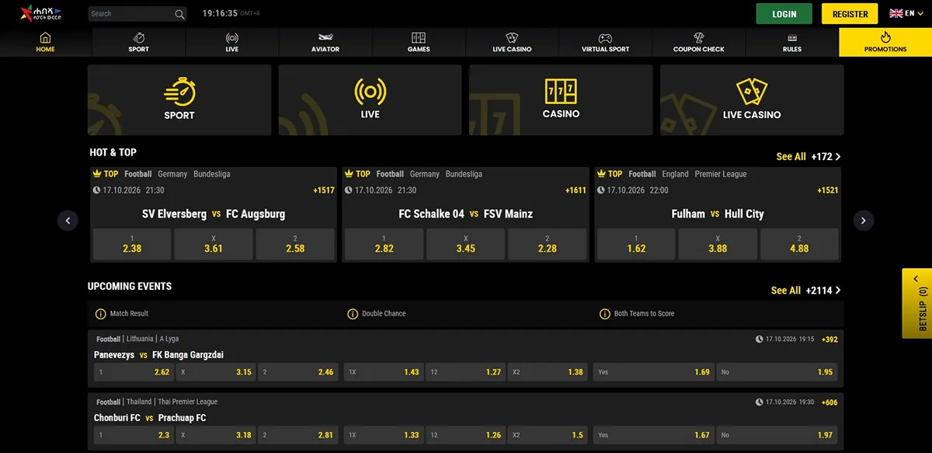
Task: Click the Double Chance info icon
Action: click(353, 314)
